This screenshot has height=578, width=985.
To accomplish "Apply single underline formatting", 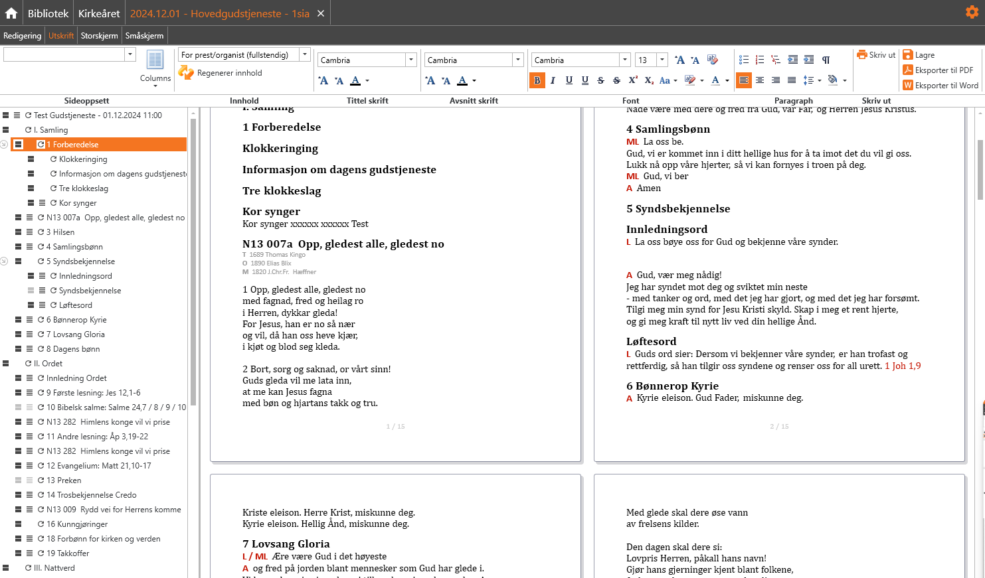I will 569,80.
